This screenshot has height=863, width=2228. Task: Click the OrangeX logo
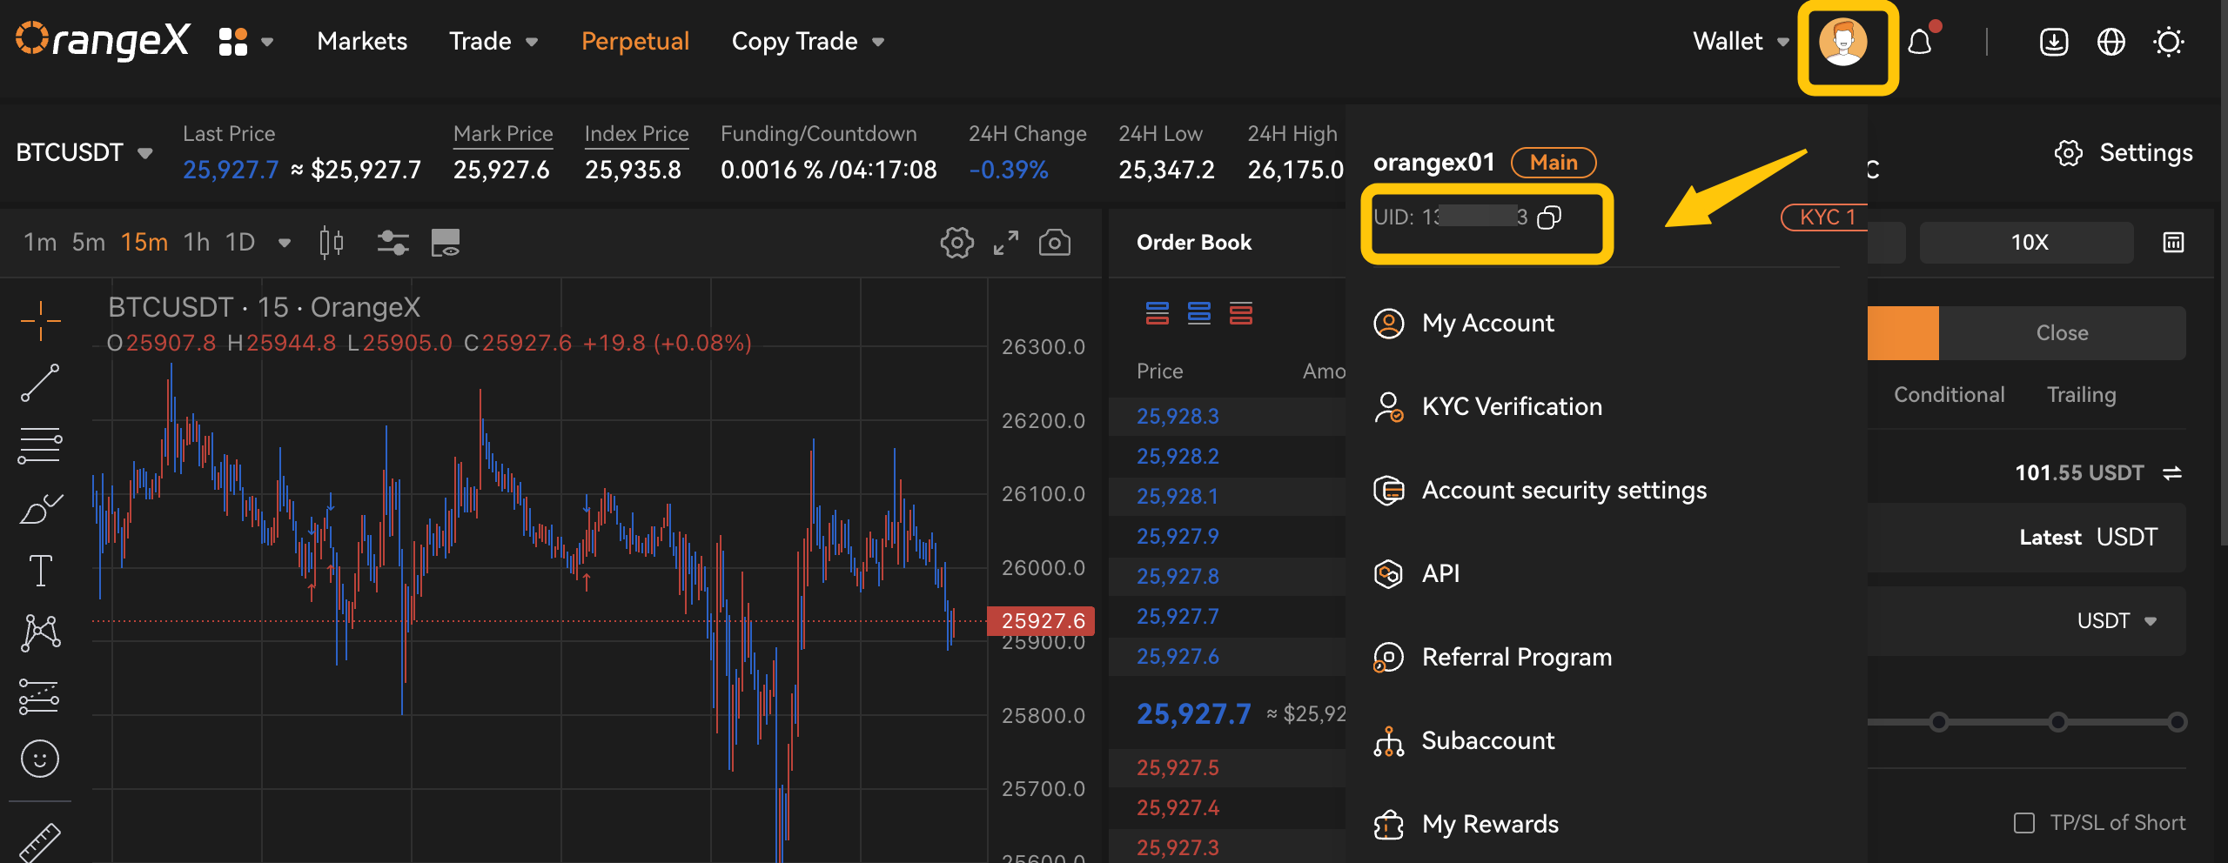103,40
